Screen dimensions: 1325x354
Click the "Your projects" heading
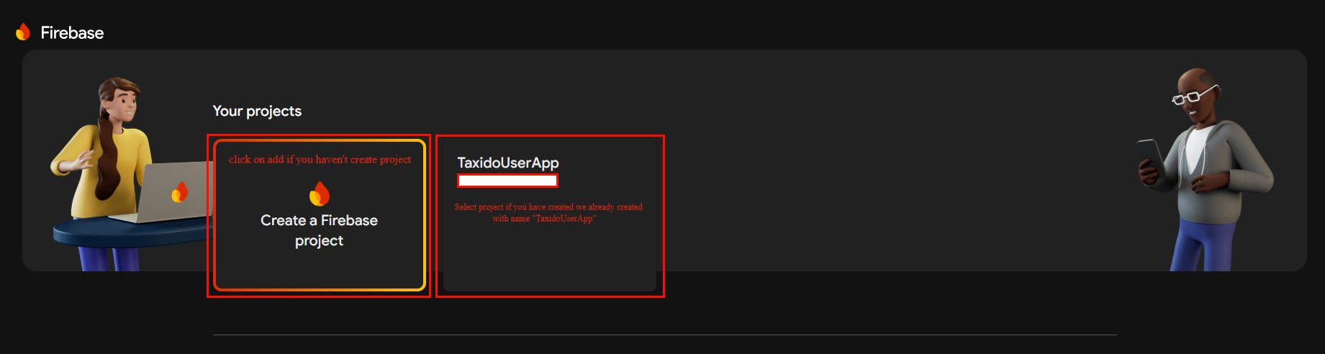tap(257, 111)
